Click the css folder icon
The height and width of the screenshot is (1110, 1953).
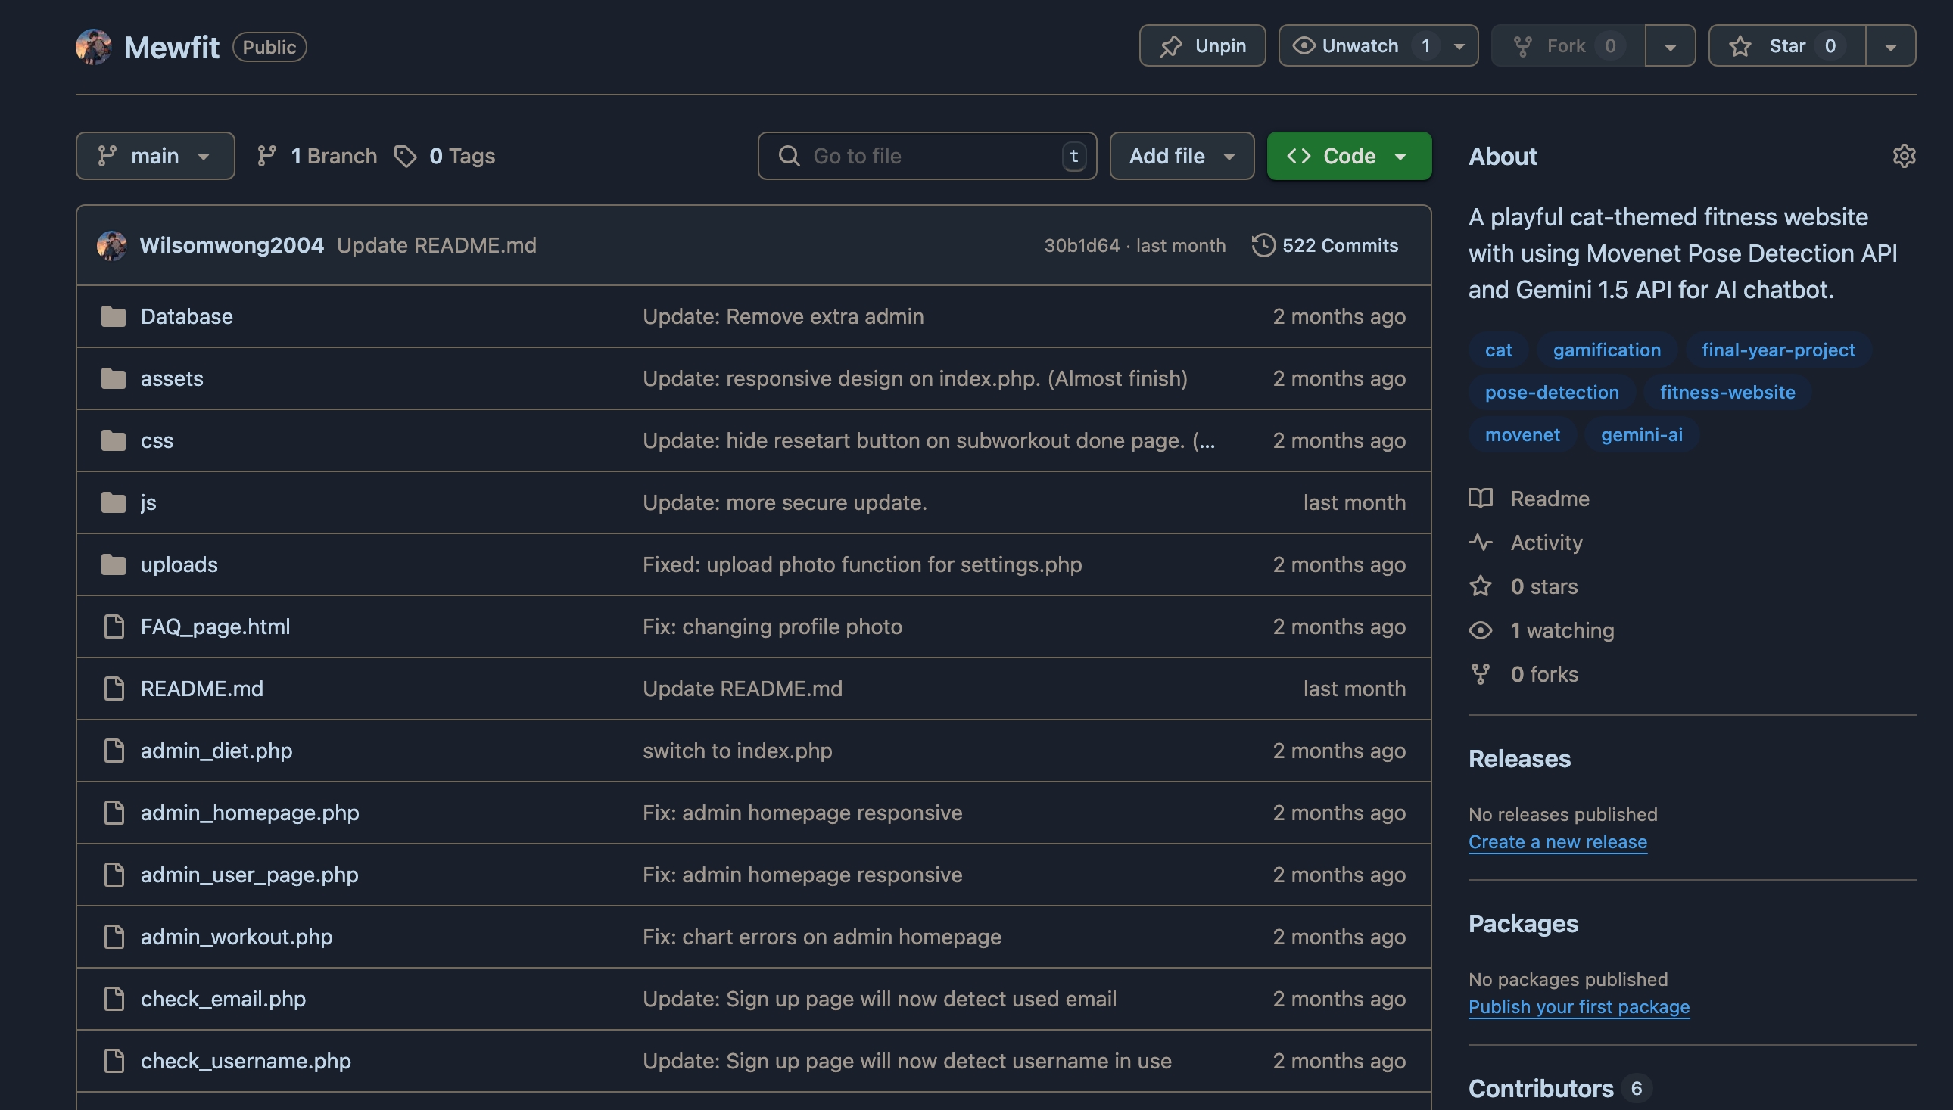(x=114, y=440)
